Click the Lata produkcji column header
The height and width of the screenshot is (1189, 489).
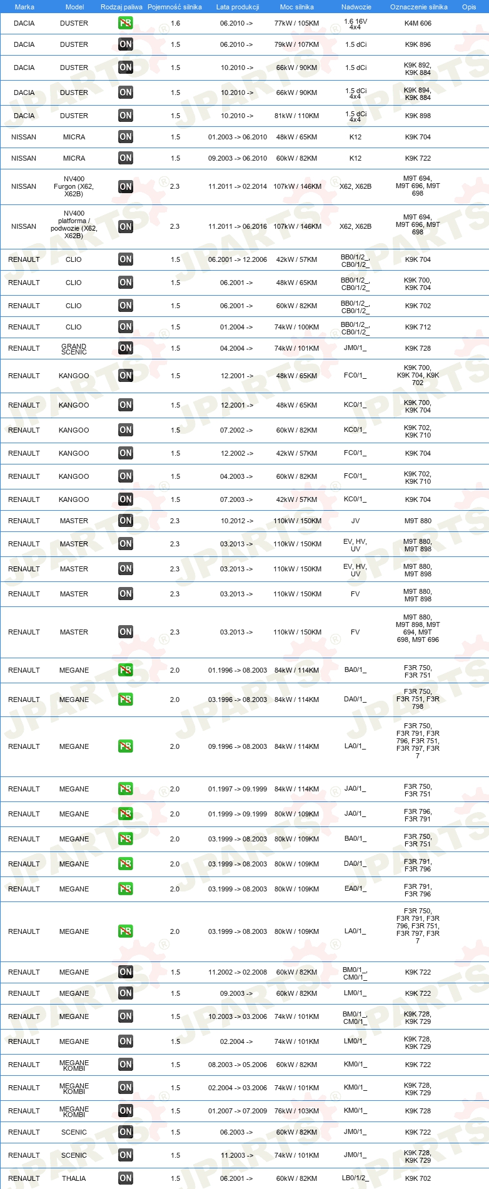(x=238, y=7)
